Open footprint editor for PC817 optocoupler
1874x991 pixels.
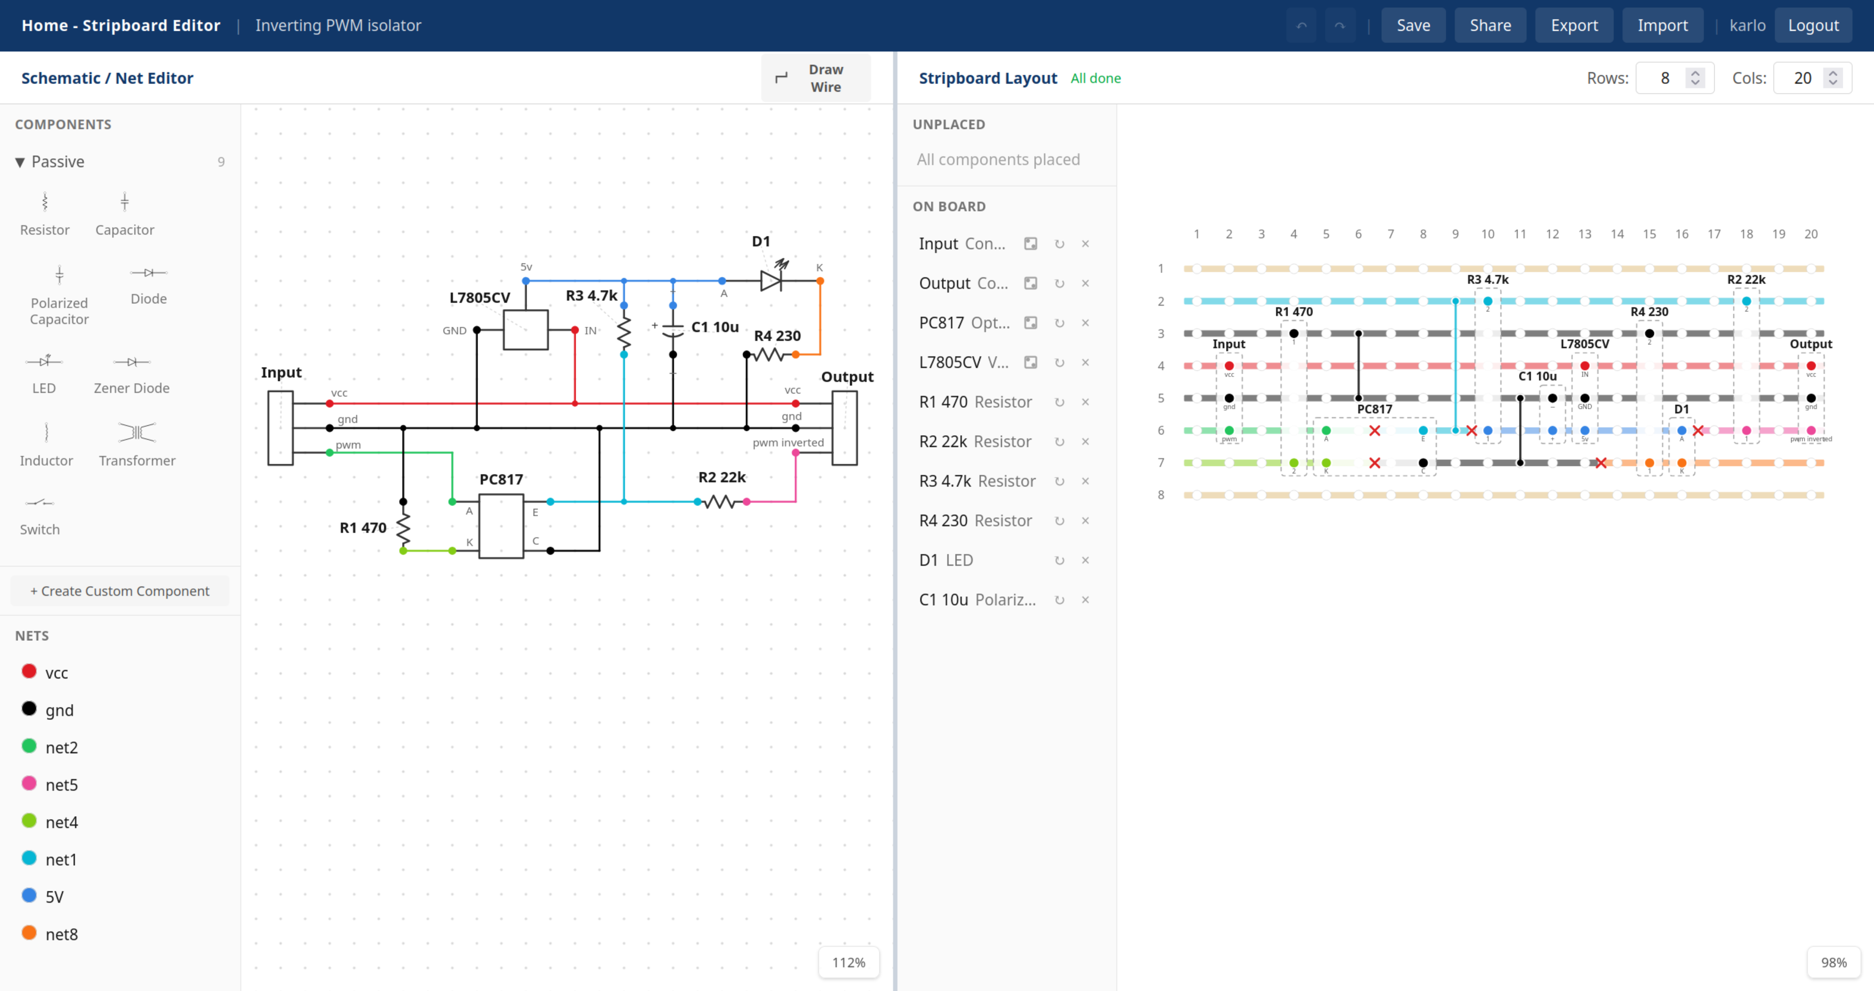[x=1030, y=323]
